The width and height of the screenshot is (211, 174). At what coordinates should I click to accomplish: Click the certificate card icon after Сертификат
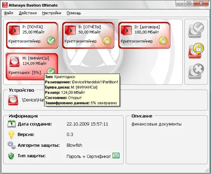pyautogui.click(x=116, y=155)
